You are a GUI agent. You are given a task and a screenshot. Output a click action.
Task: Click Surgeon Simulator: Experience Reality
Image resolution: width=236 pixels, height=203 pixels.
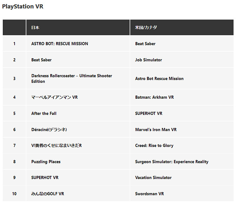(171, 162)
